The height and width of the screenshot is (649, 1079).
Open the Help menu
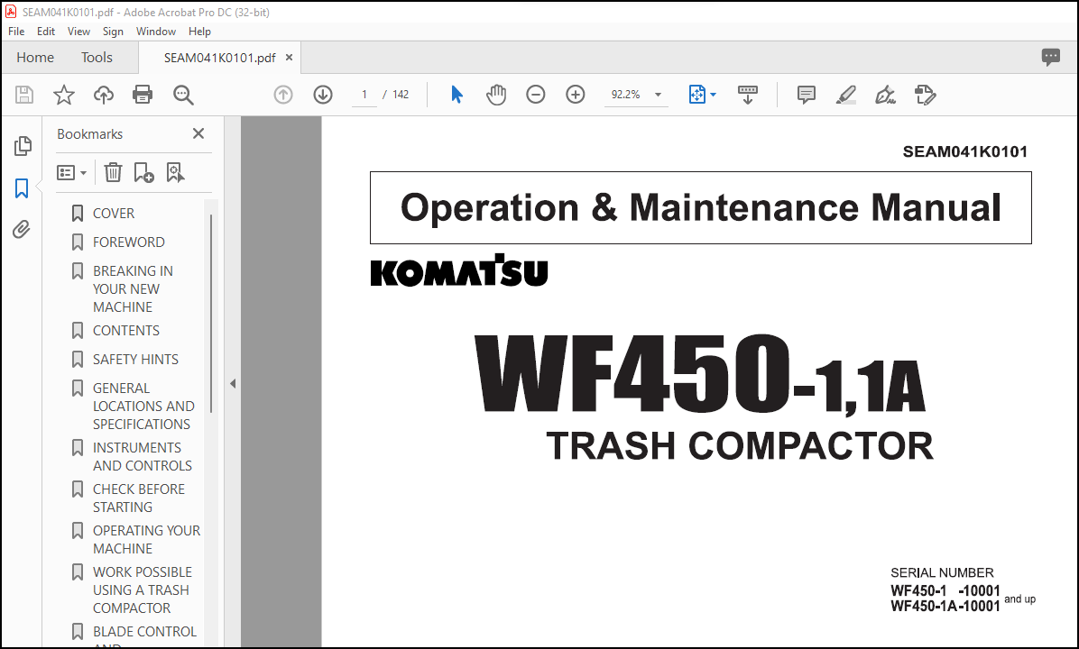click(199, 32)
